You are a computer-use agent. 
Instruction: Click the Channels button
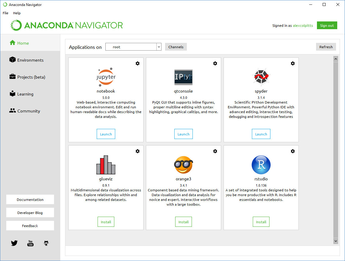[x=176, y=47]
